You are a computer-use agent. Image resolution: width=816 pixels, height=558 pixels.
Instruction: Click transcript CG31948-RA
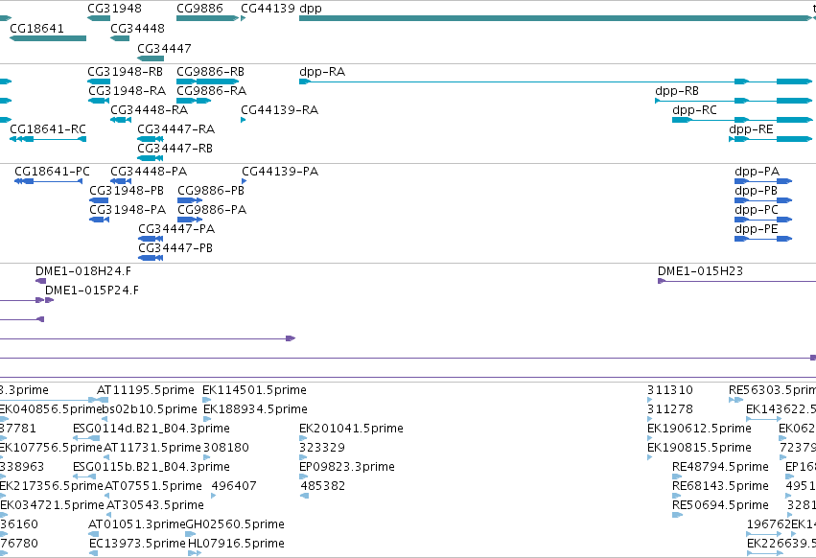(x=99, y=101)
